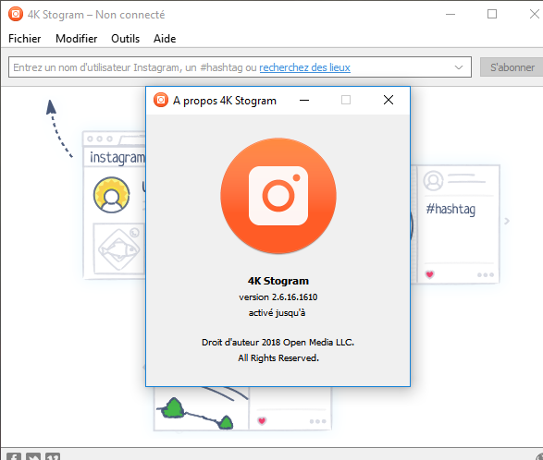Maximize the main 4K Stogram window
The image size is (543, 460).
coord(492,14)
